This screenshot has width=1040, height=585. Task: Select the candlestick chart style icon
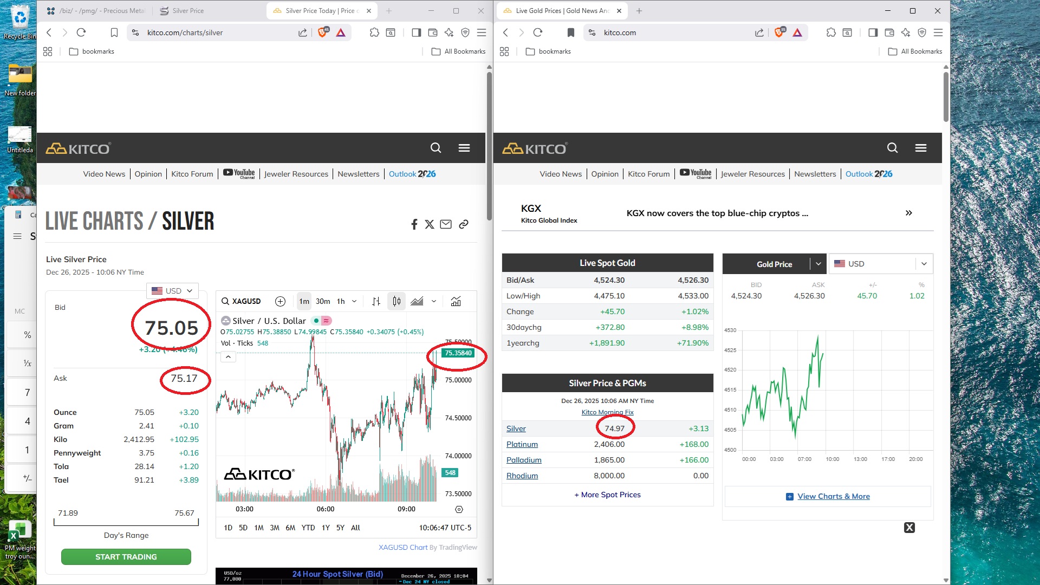396,301
